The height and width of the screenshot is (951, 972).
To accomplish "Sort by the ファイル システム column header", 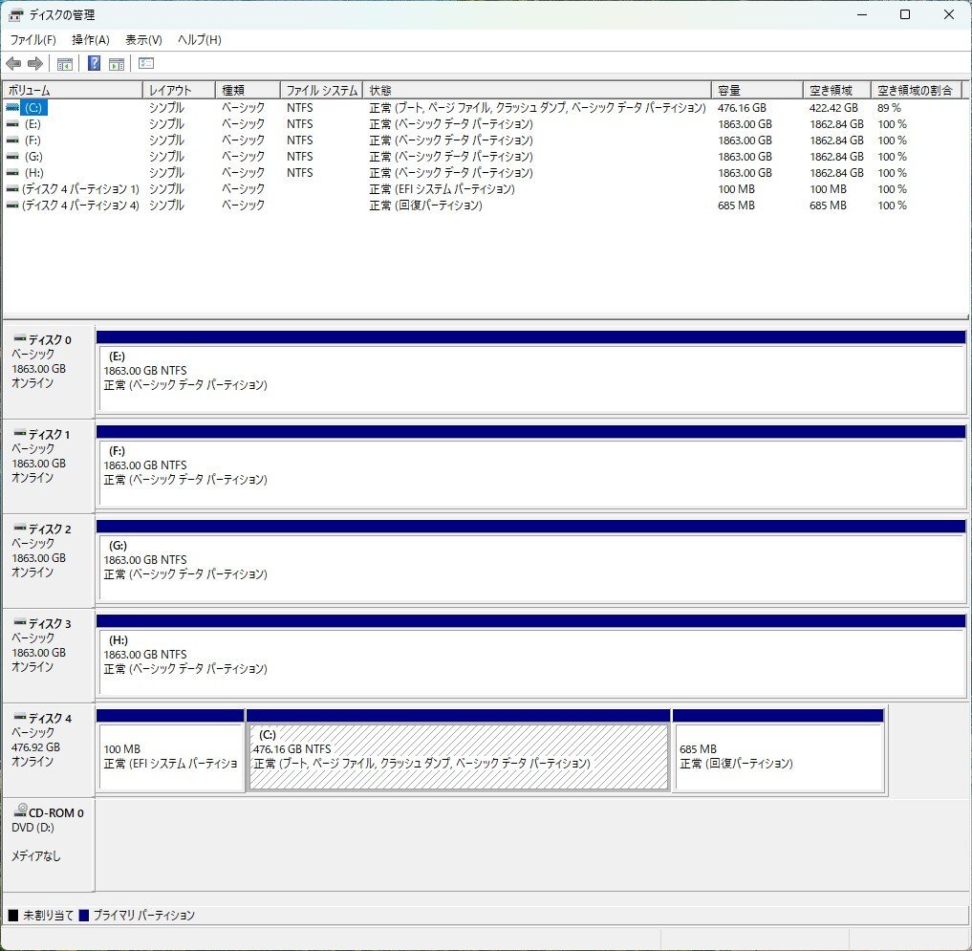I will [x=321, y=90].
